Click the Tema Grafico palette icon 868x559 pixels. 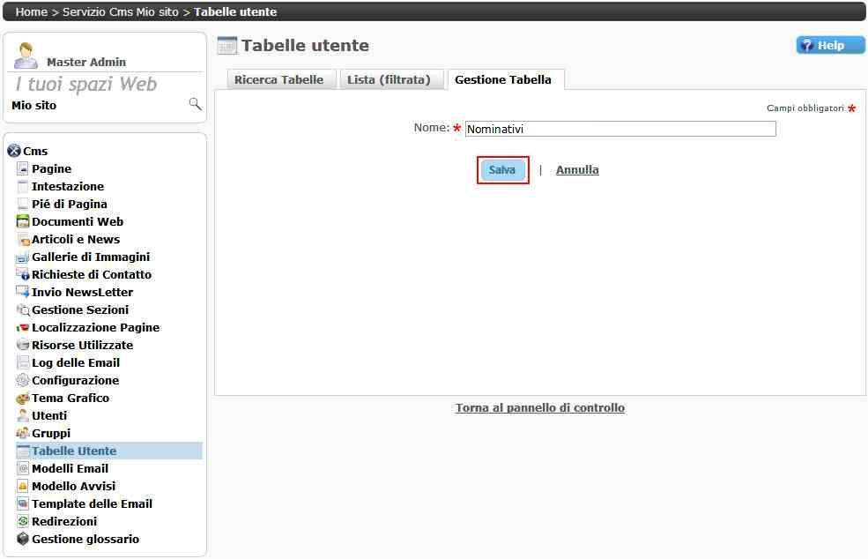(x=24, y=398)
